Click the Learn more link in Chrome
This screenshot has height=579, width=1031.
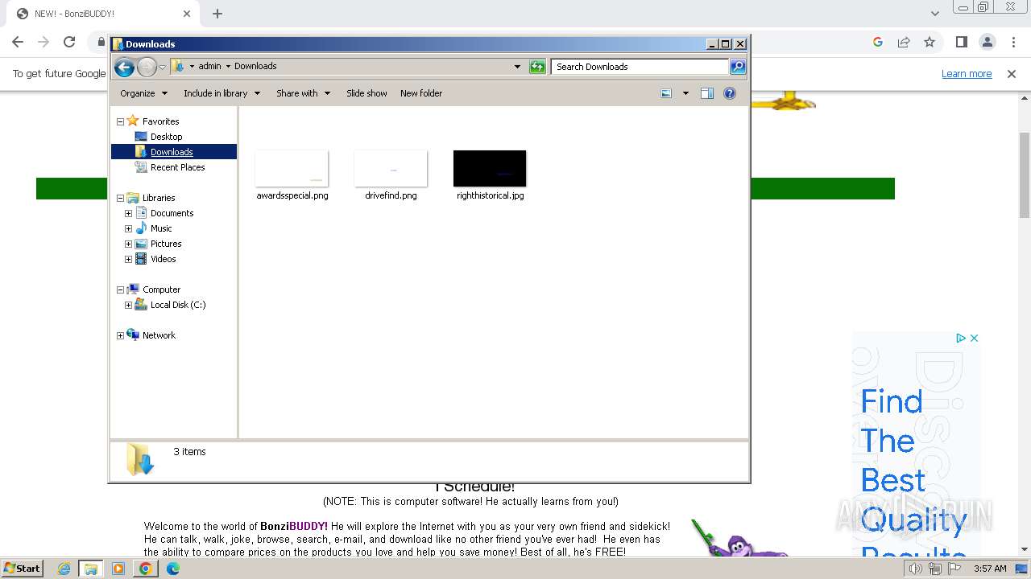967,73
